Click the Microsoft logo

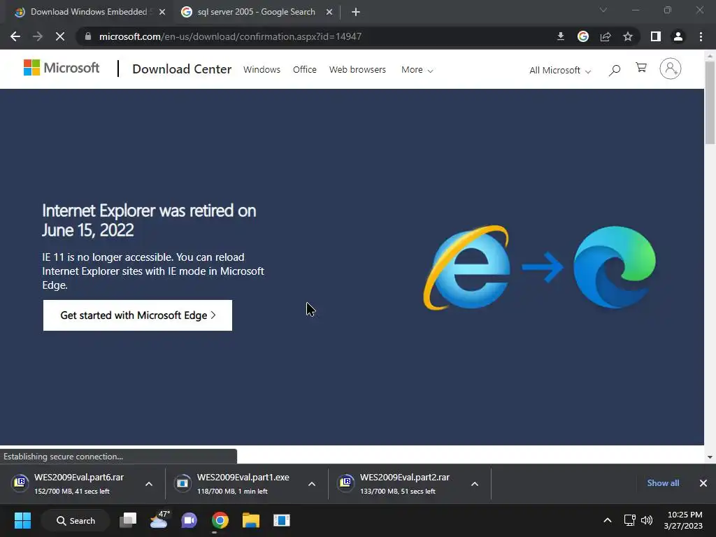click(62, 68)
